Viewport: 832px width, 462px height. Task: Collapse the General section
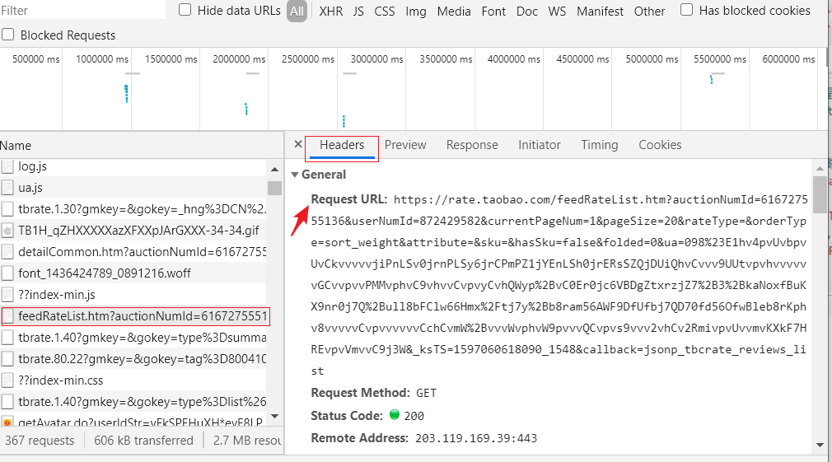pos(295,175)
